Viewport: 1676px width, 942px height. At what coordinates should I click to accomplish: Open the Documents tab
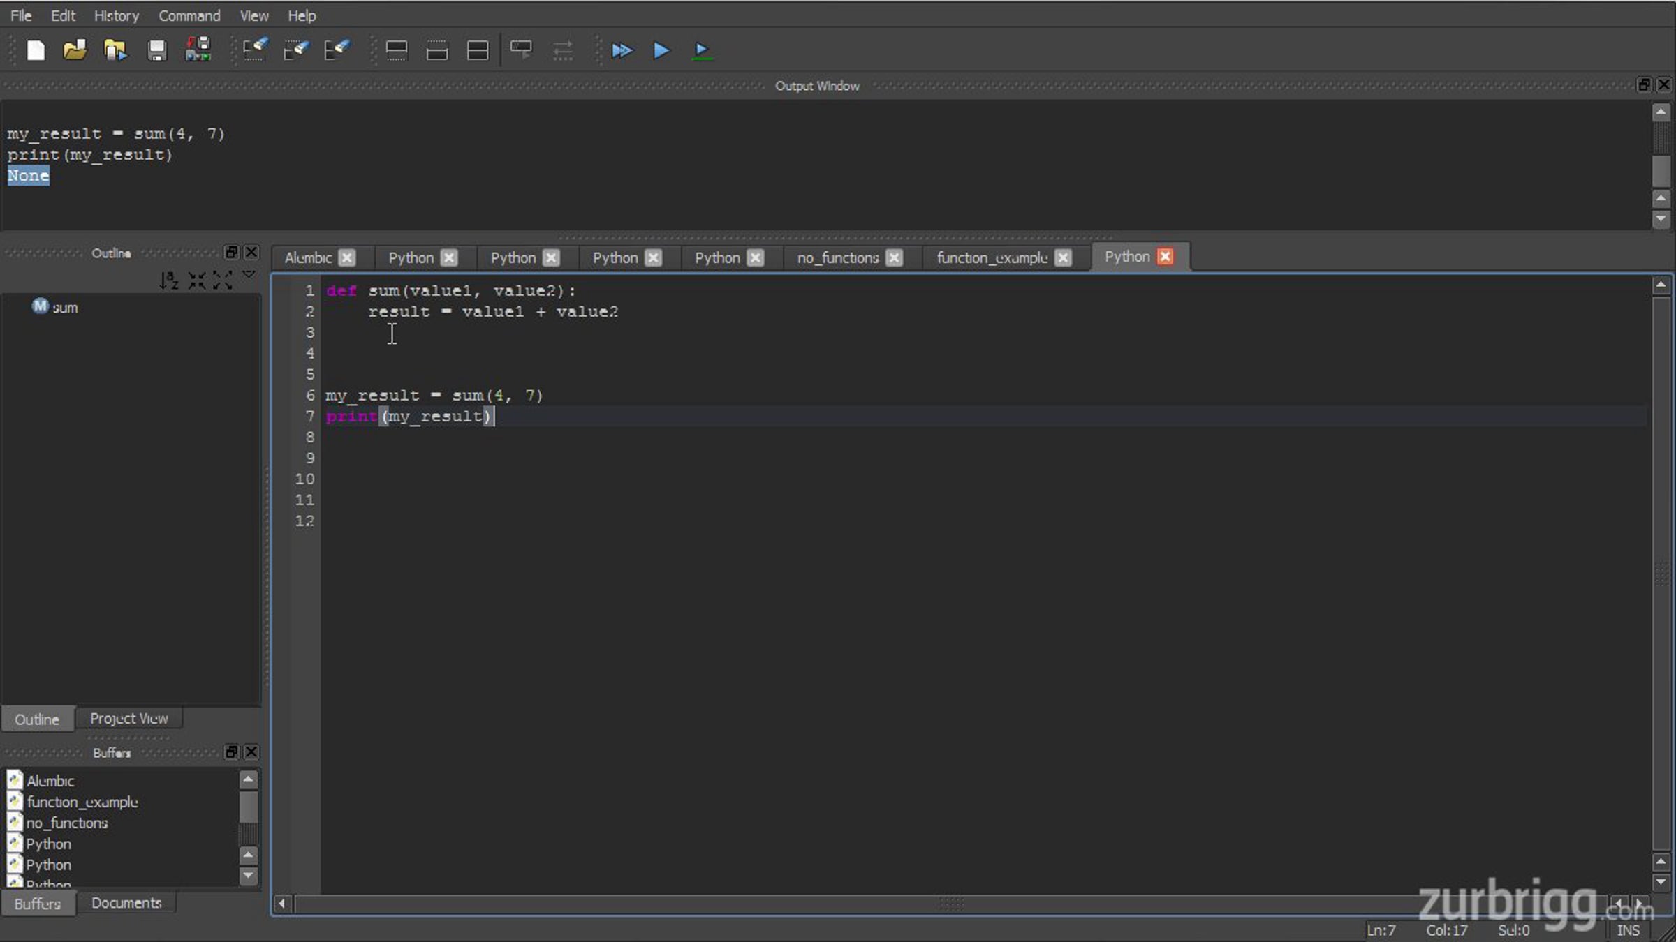(126, 902)
